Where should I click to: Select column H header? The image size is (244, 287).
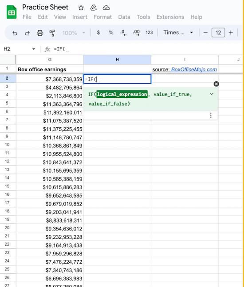tap(118, 60)
